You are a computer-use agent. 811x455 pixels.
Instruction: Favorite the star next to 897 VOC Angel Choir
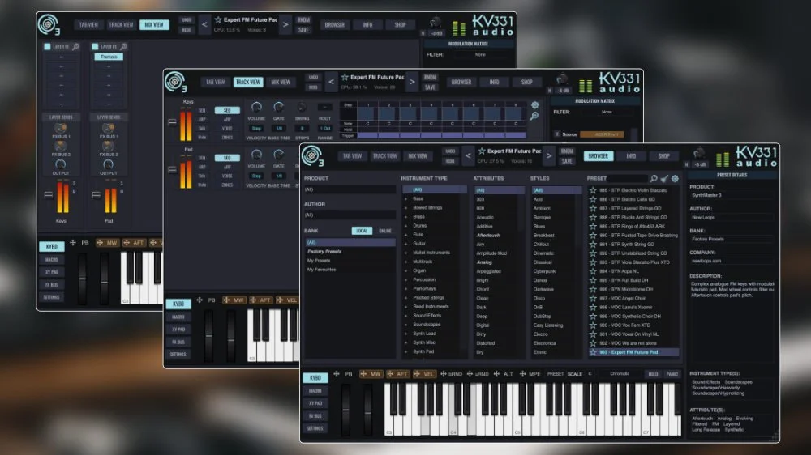[x=594, y=298]
